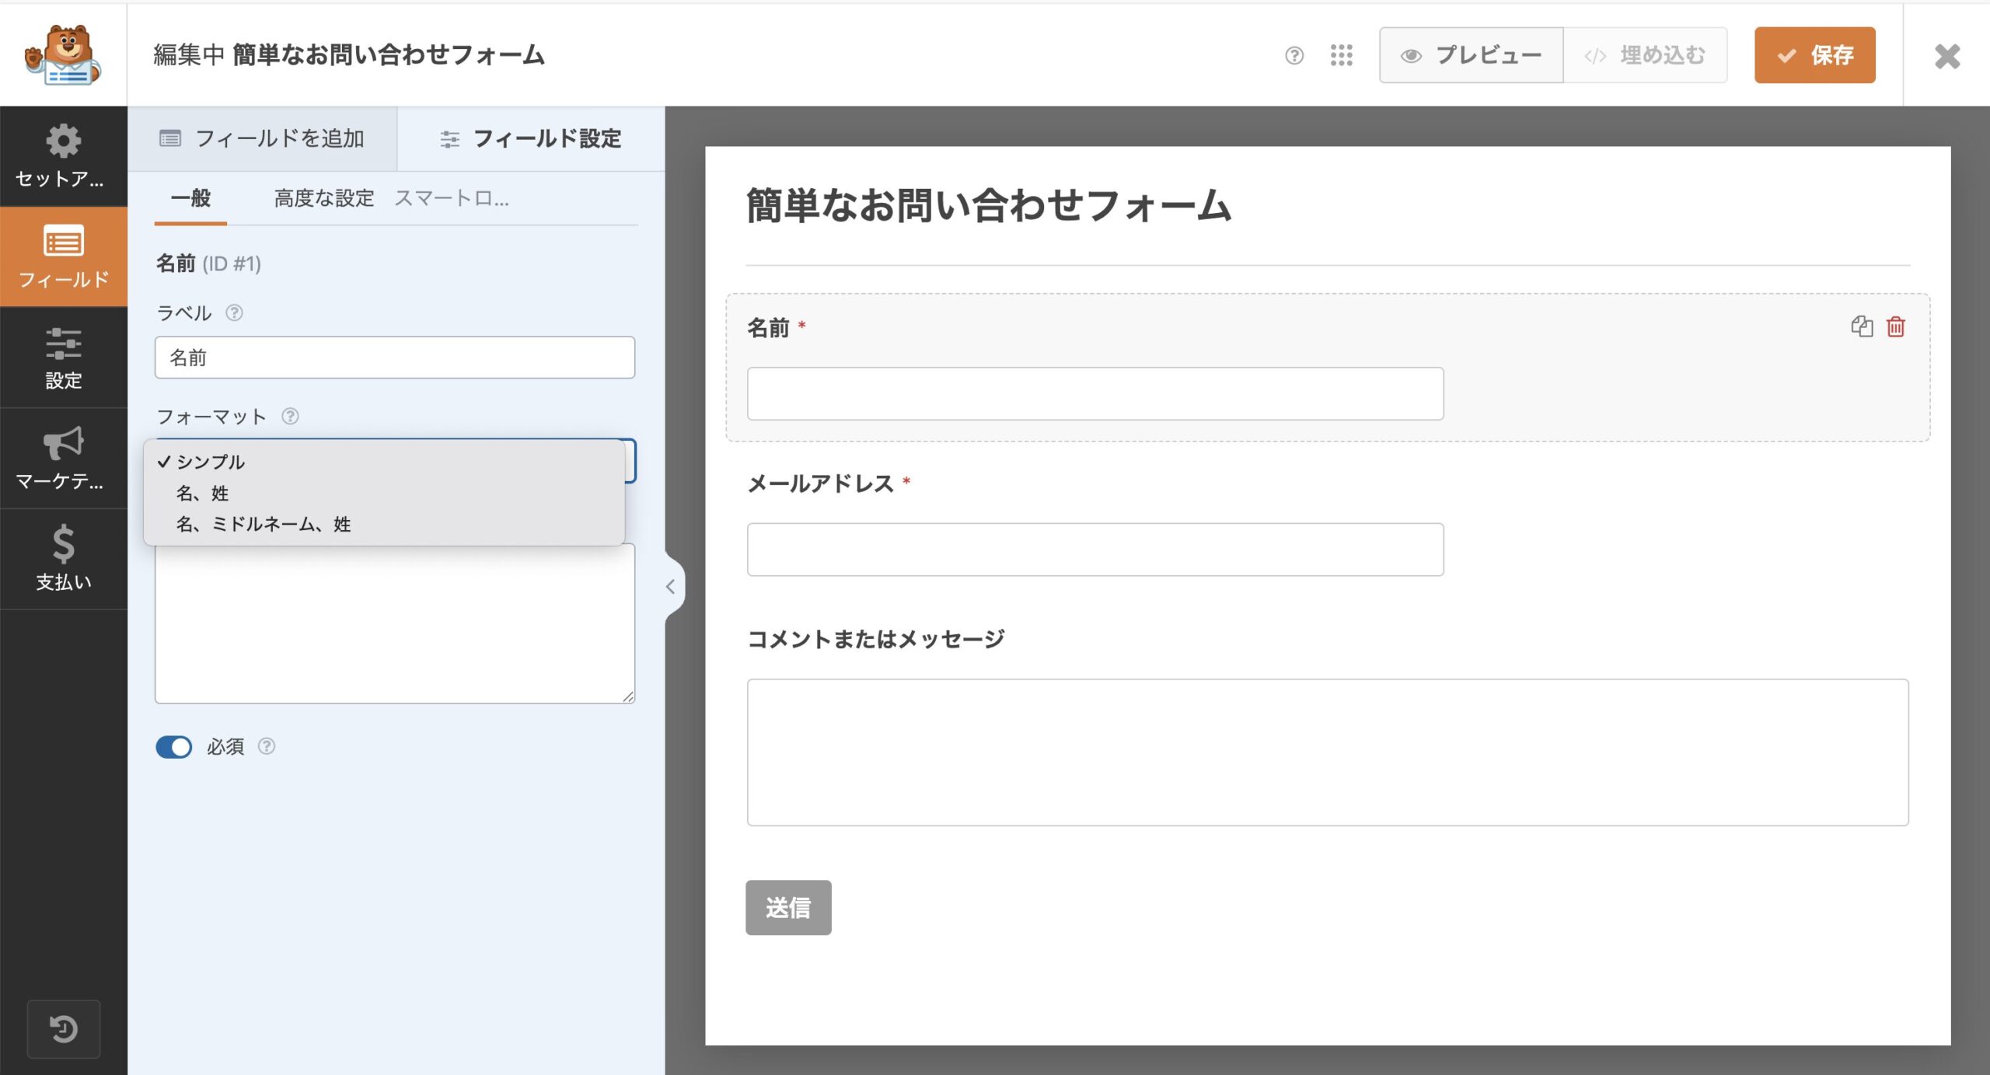
Task: Choose 名、ミドルネーム、姓 format option
Action: click(x=264, y=524)
